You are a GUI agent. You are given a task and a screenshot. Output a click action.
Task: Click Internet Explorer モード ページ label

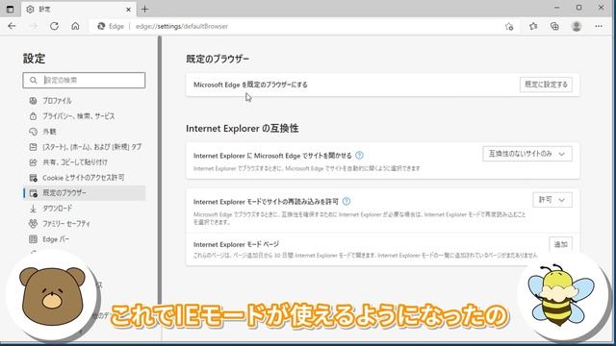[236, 244]
